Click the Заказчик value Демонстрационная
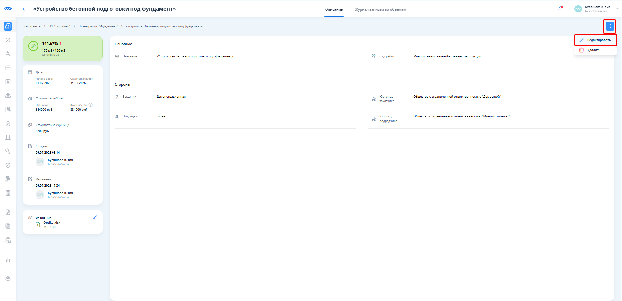Viewport: 622px width, 301px height. (x=171, y=97)
